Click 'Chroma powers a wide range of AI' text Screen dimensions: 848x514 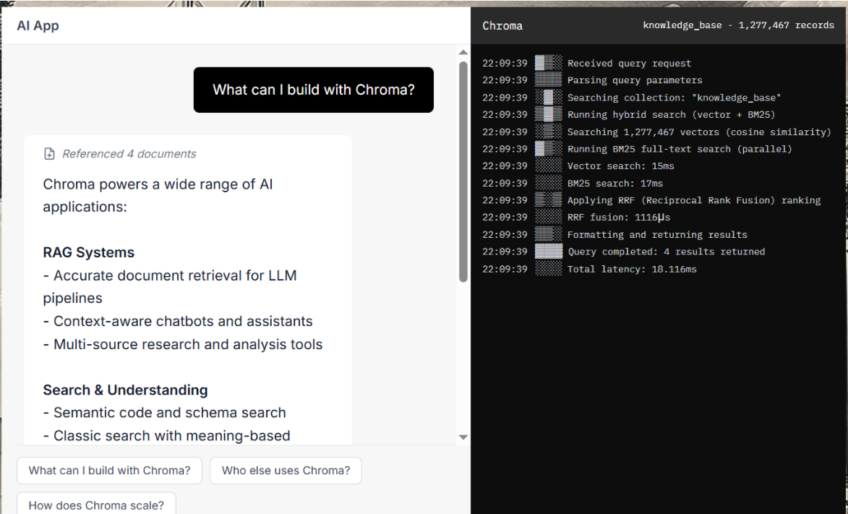tap(158, 184)
